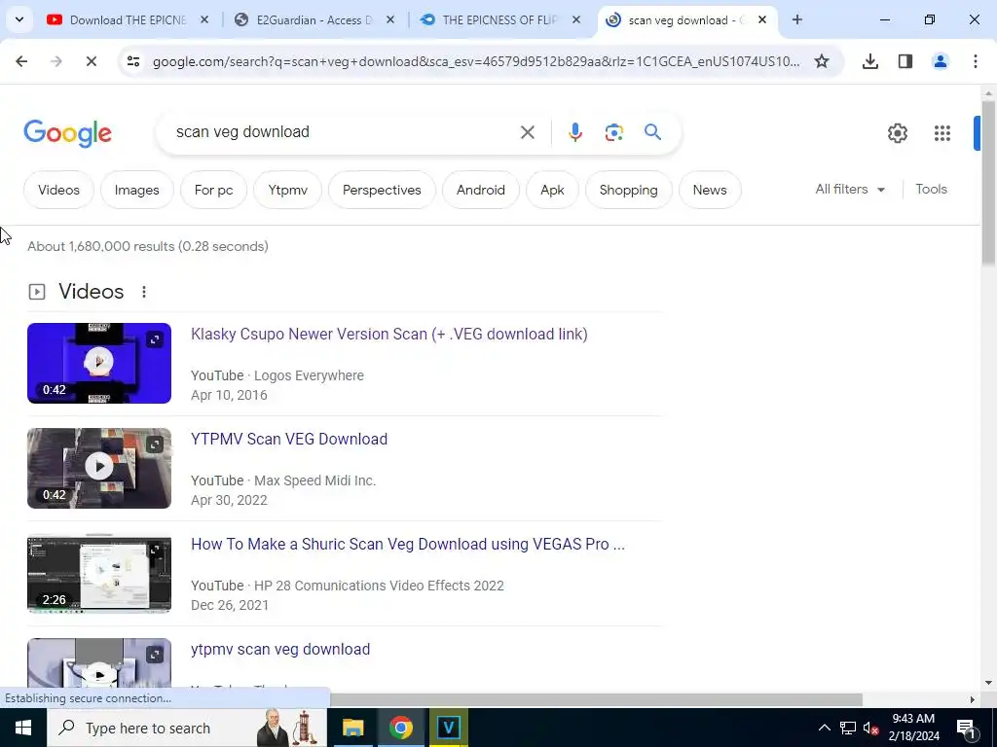Go back to previous page
This screenshot has height=747, width=997.
[21, 61]
